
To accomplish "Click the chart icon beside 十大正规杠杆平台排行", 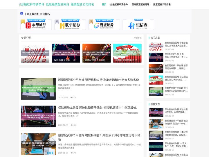I will (21, 13).
